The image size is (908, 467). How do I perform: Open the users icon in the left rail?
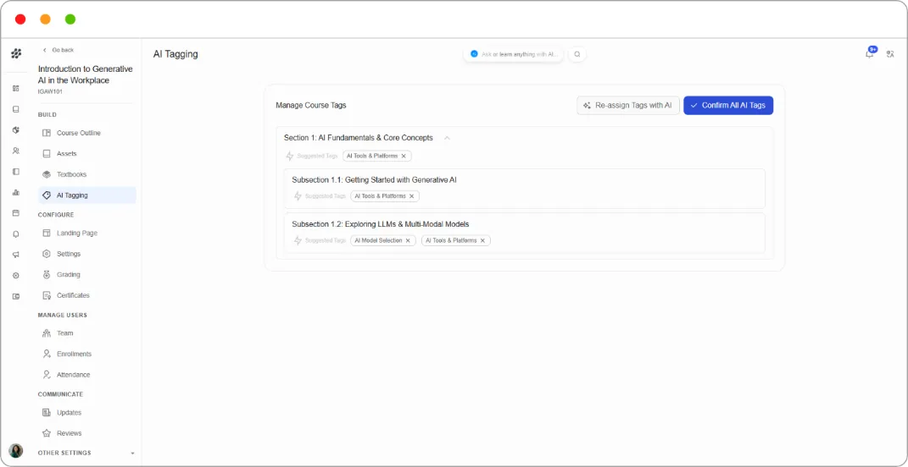16,151
